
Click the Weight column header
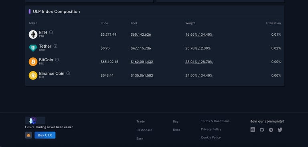coord(190,23)
